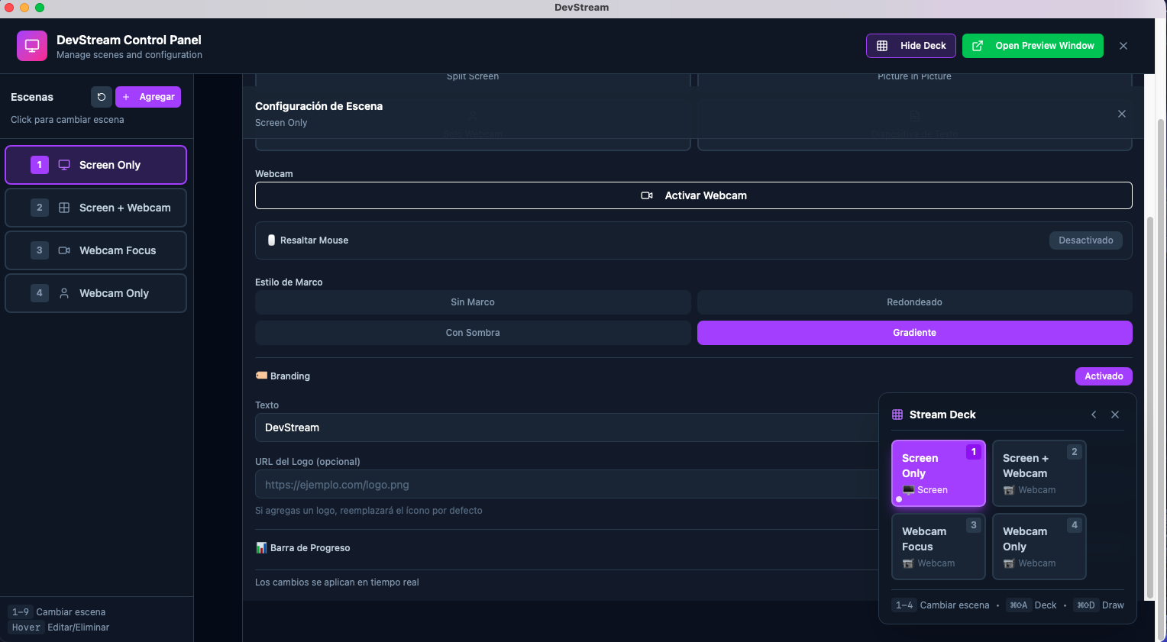Image resolution: width=1167 pixels, height=642 pixels.
Task: Collapse the Stream Deck panel with the chevron
Action: 1094,415
